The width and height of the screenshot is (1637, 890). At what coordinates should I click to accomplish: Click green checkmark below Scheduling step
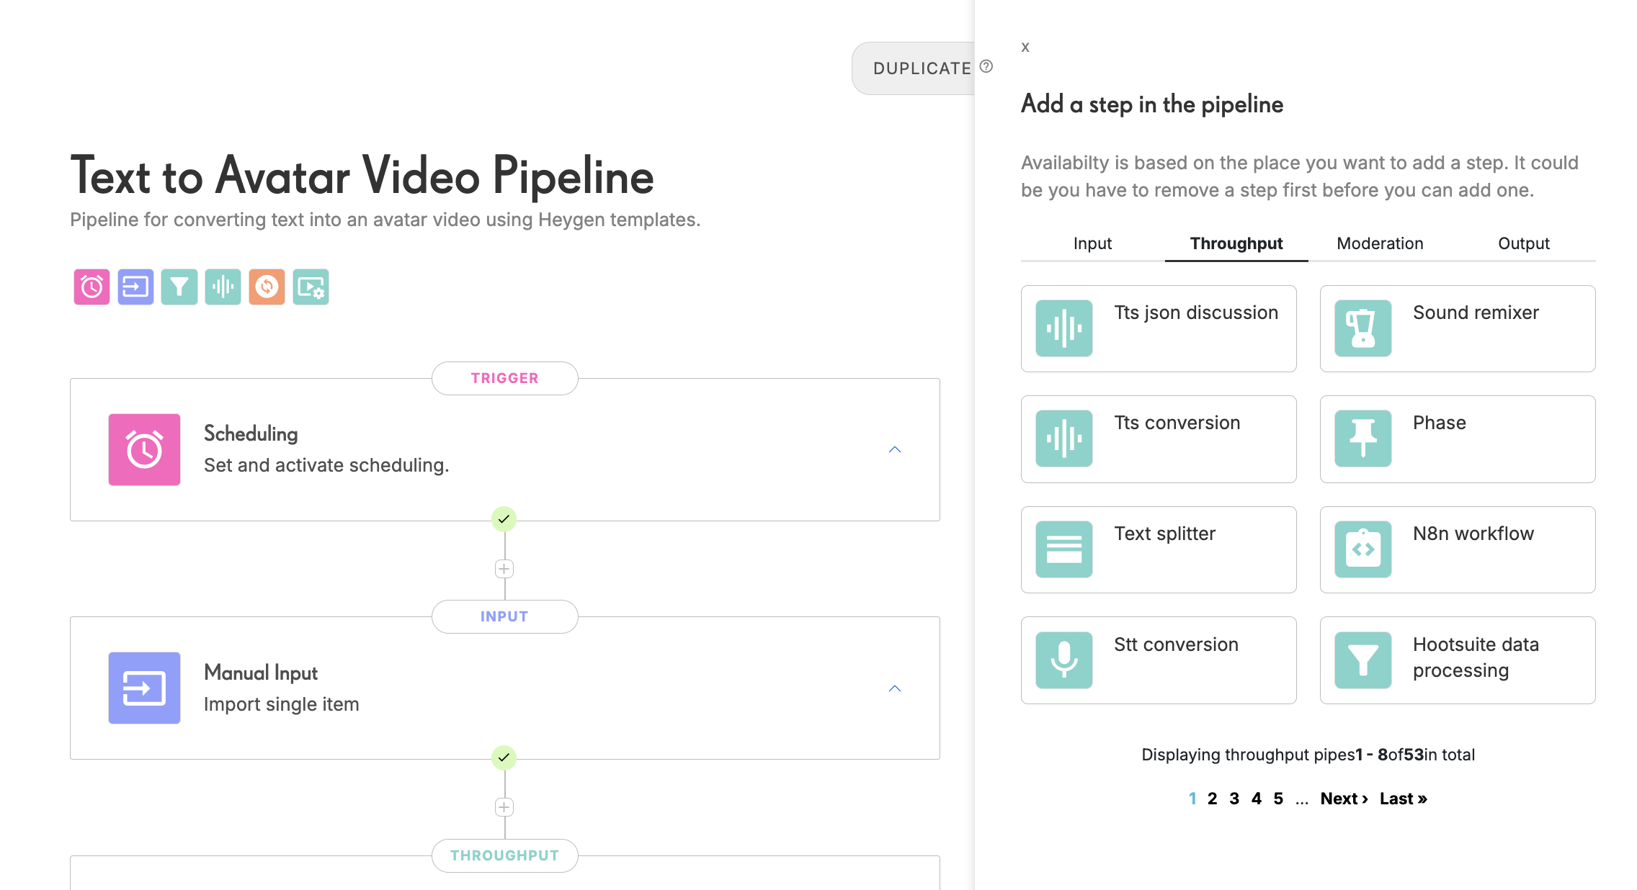(x=504, y=519)
